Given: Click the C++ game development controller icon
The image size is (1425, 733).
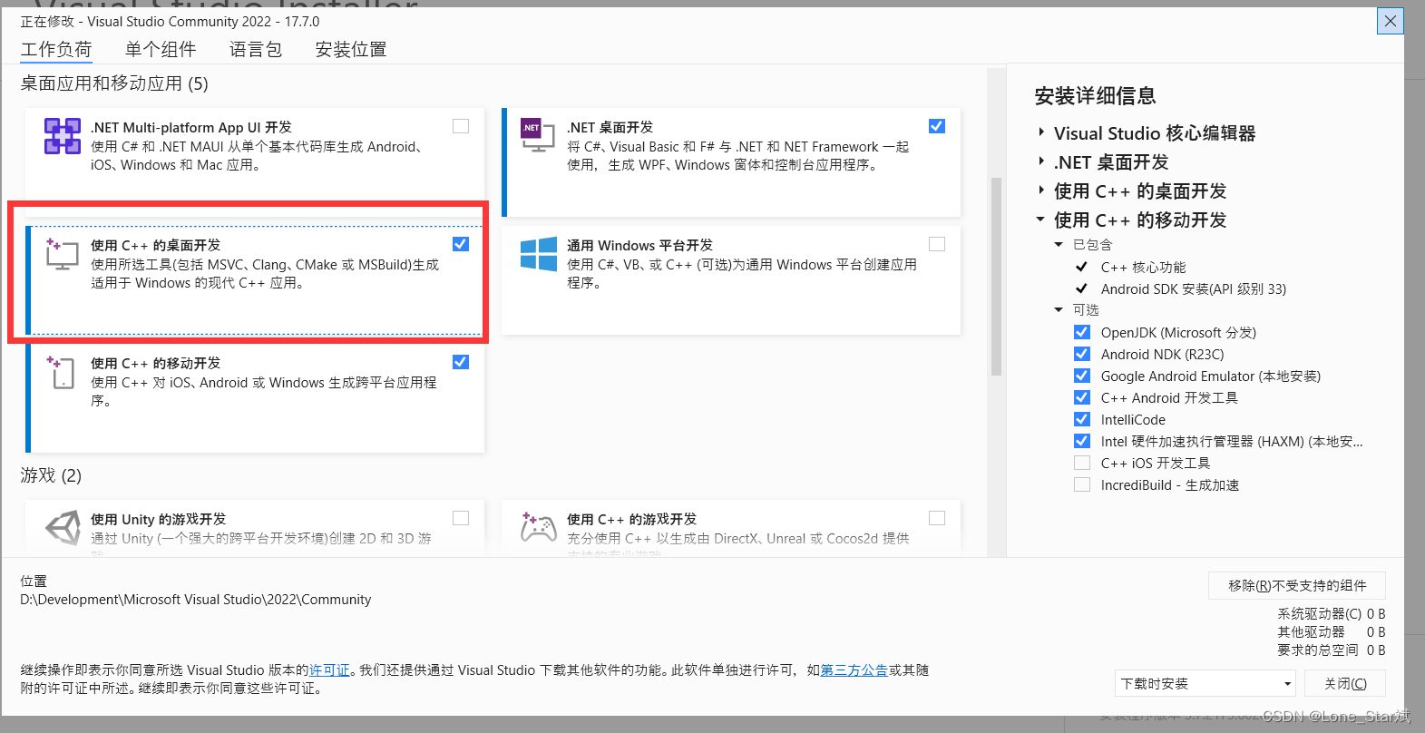Looking at the screenshot, I should click(x=539, y=527).
